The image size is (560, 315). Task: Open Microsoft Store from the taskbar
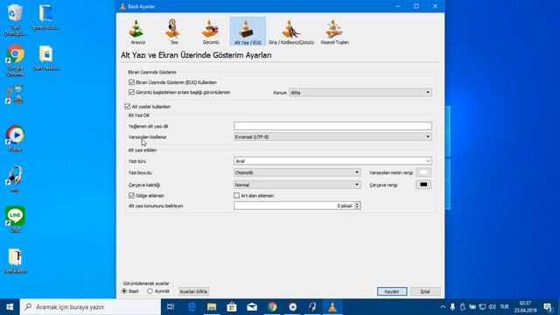(x=232, y=307)
